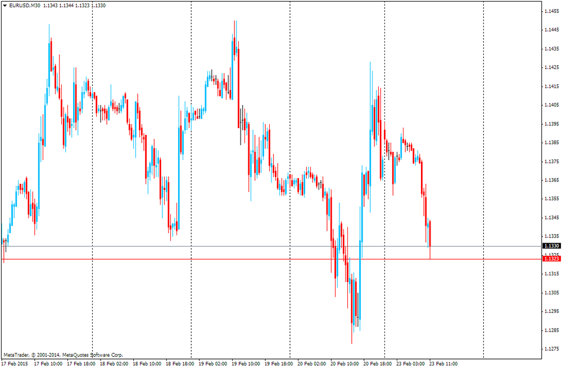562x368 pixels.
Task: Click the 1.1385 price axis label
Action: pos(552,143)
